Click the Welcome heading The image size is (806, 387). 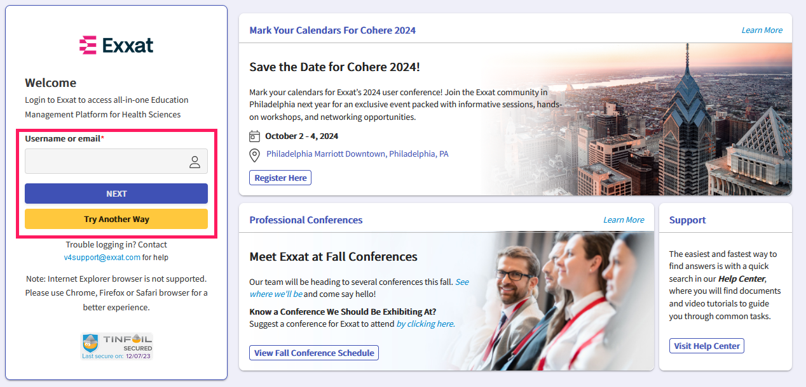pyautogui.click(x=50, y=82)
